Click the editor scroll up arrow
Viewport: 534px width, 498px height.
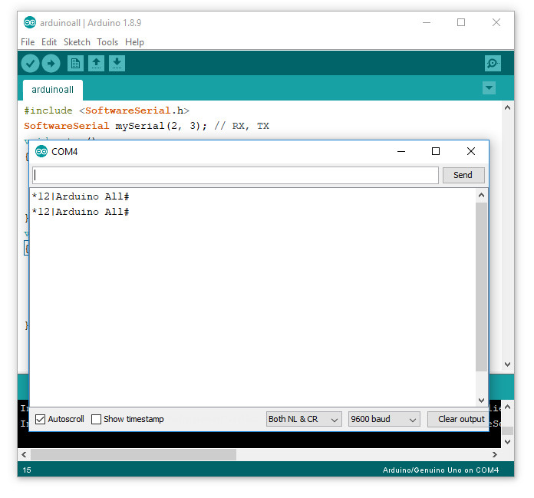point(507,107)
